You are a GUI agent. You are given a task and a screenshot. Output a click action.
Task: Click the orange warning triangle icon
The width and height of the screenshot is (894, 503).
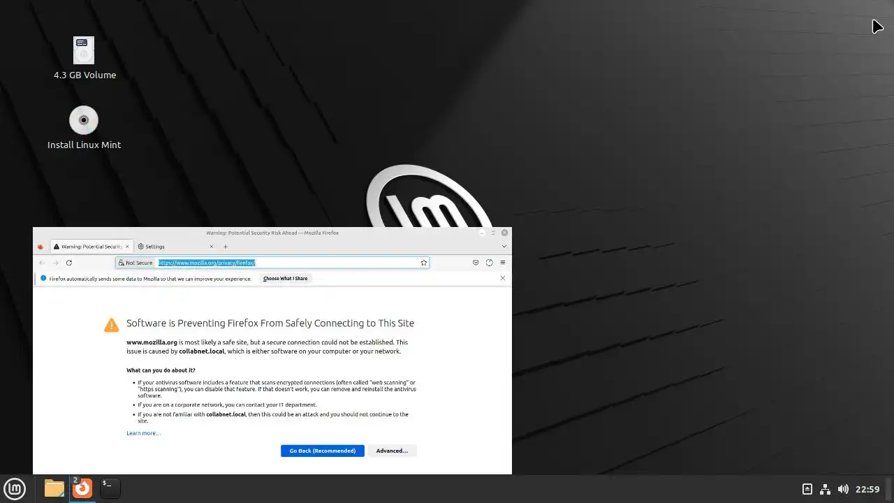click(111, 324)
